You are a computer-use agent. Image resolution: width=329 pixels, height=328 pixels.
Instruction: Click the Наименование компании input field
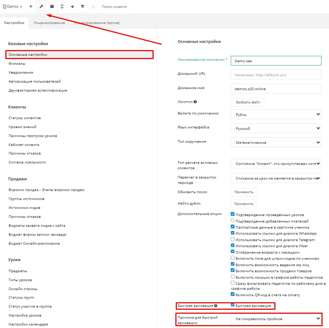(x=276, y=61)
